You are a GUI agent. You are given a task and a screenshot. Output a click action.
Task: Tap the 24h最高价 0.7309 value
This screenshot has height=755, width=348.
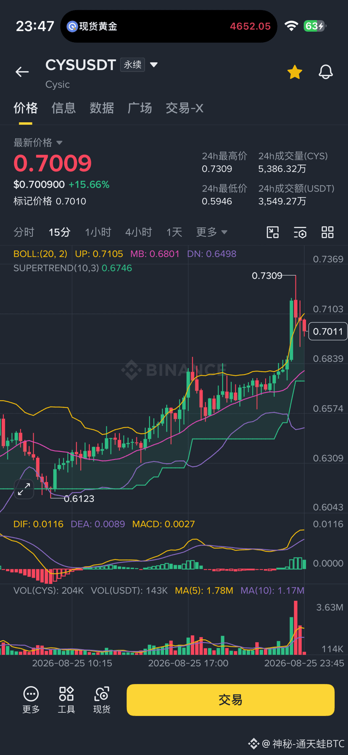217,169
